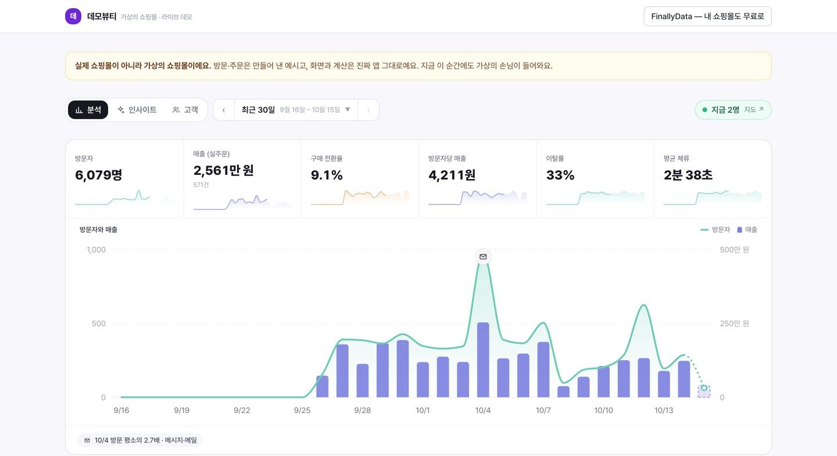Click the 9/28 axis label
The width and height of the screenshot is (837, 456).
[x=363, y=411]
